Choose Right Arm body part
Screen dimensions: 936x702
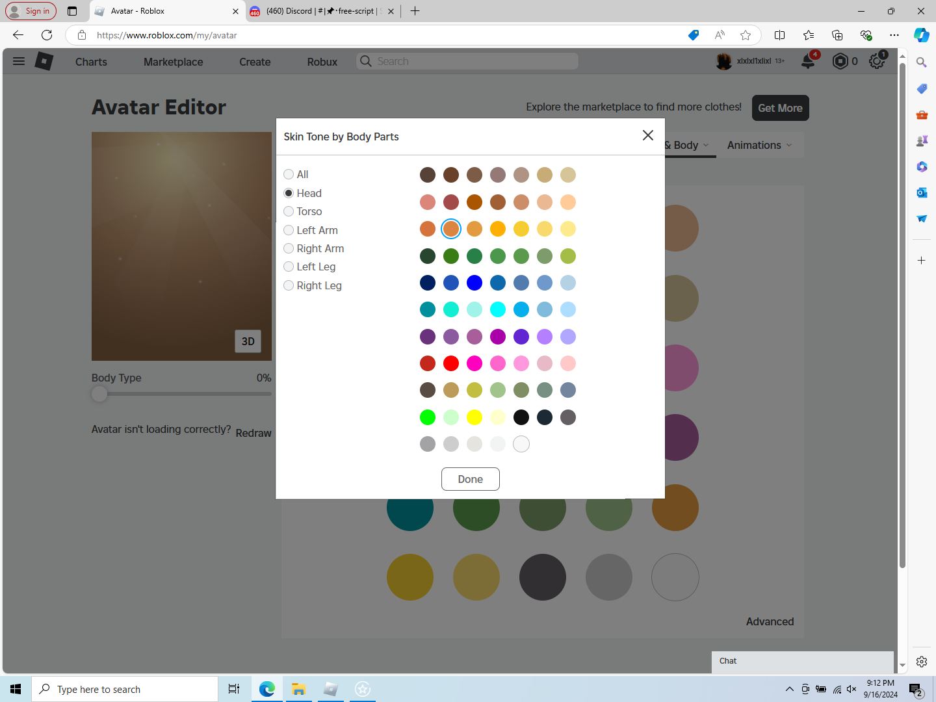pos(289,248)
